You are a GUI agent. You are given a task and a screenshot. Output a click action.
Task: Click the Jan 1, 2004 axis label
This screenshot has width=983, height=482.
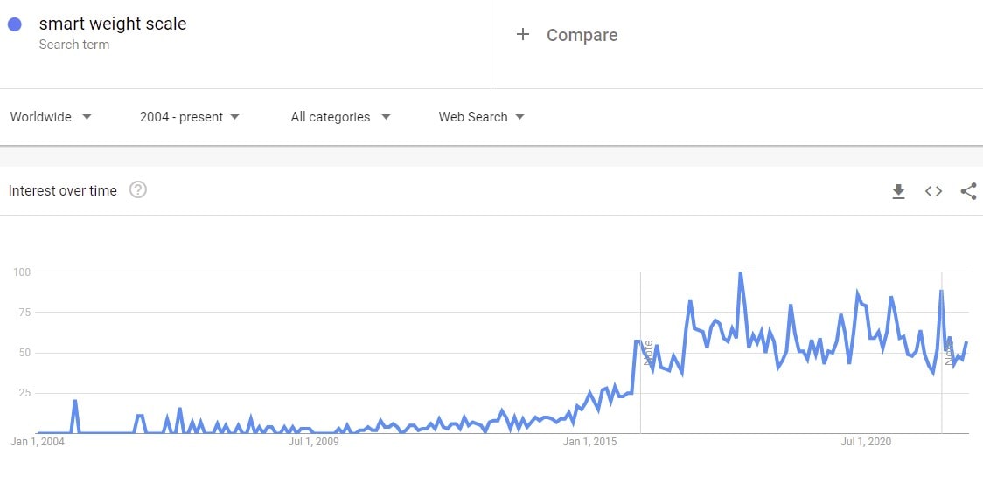pos(37,442)
